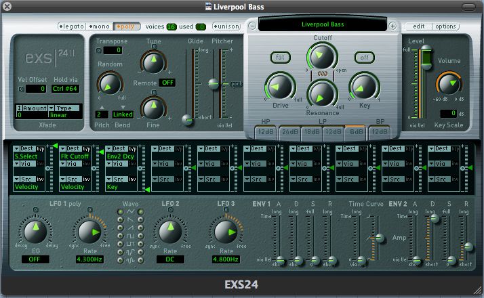Open the Dest menu showing Env2 Dcy
484x298 pixels.
click(117, 149)
